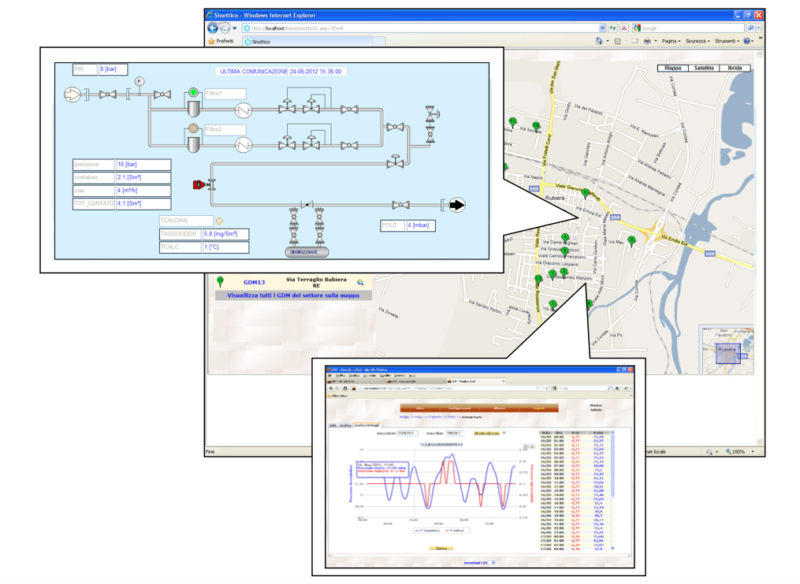Click Configurazione in the orange menu bar
The height and width of the screenshot is (584, 800).
460,408
